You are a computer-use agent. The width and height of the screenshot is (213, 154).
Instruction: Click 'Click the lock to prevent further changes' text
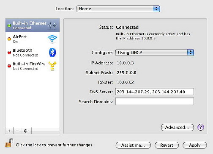[x=54, y=145]
